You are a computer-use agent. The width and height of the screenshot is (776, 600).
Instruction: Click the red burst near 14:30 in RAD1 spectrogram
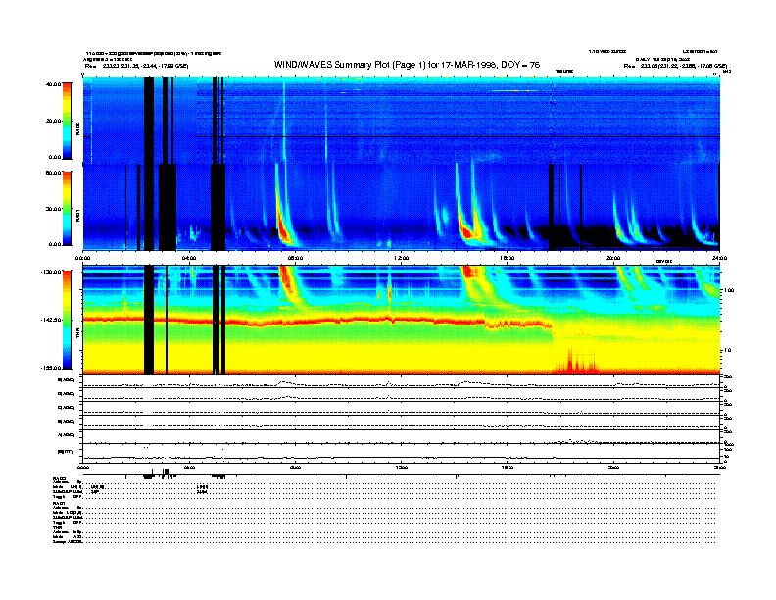pyautogui.click(x=465, y=231)
